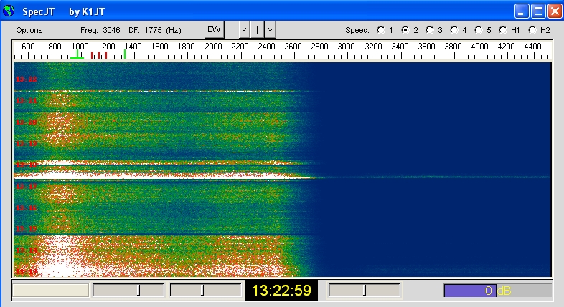This screenshot has width=564, height=307.
Task: Select the H2 speed radio button
Action: 532,30
